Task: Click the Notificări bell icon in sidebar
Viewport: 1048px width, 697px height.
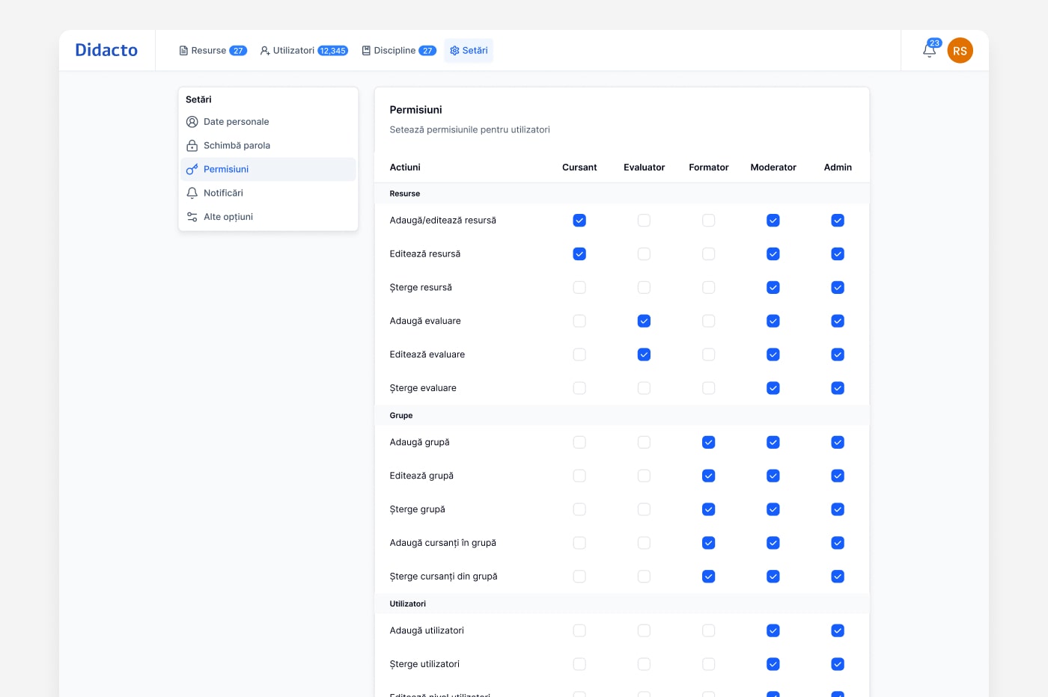Action: (x=192, y=193)
